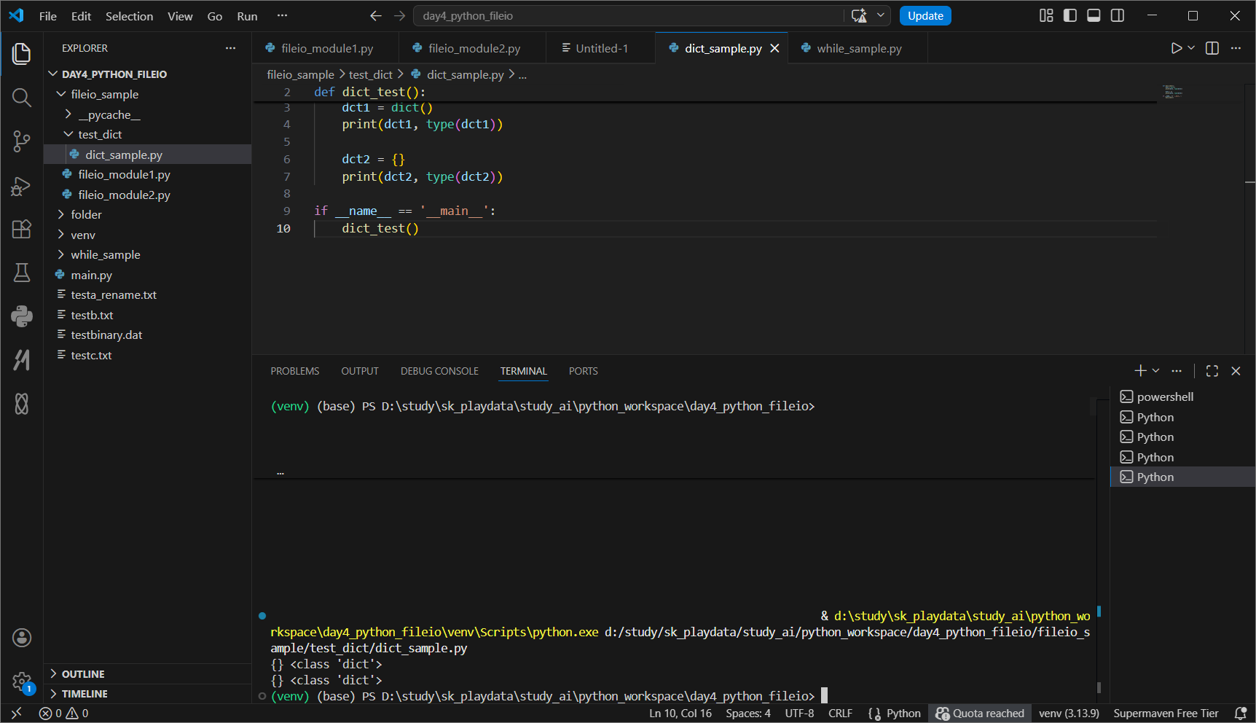The width and height of the screenshot is (1256, 723).
Task: Open the notifications bell in status bar
Action: (x=1240, y=714)
